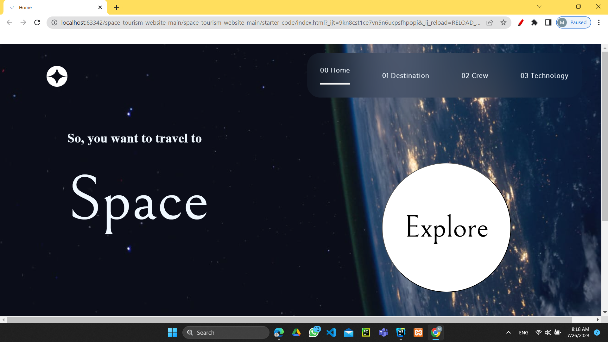Screen dimensions: 608x342
Task: Switch to the 02 Crew section
Action: pos(475,75)
